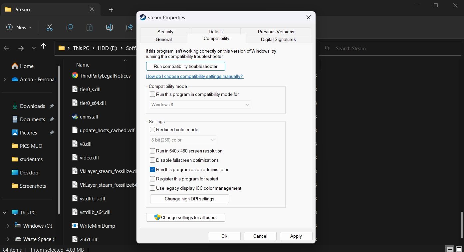Click Change settings for all users button
The height and width of the screenshot is (252, 464).
[186, 217]
